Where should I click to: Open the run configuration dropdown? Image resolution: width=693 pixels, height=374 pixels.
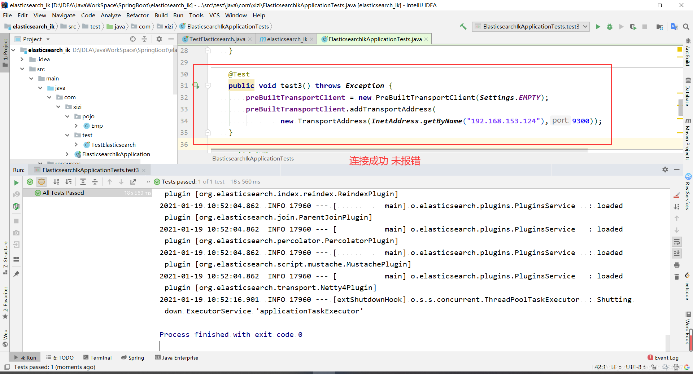click(x=531, y=26)
